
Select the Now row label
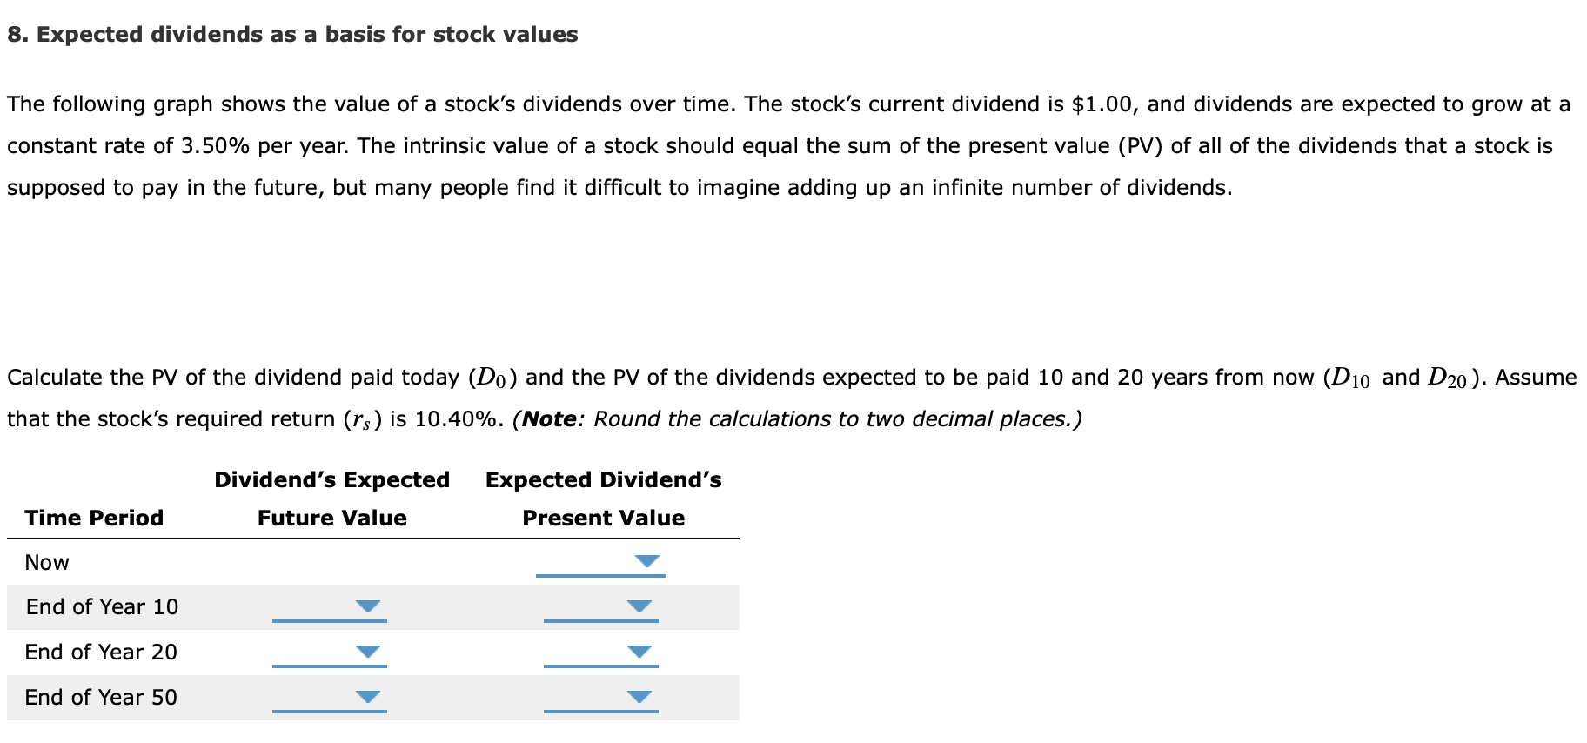click(x=46, y=562)
